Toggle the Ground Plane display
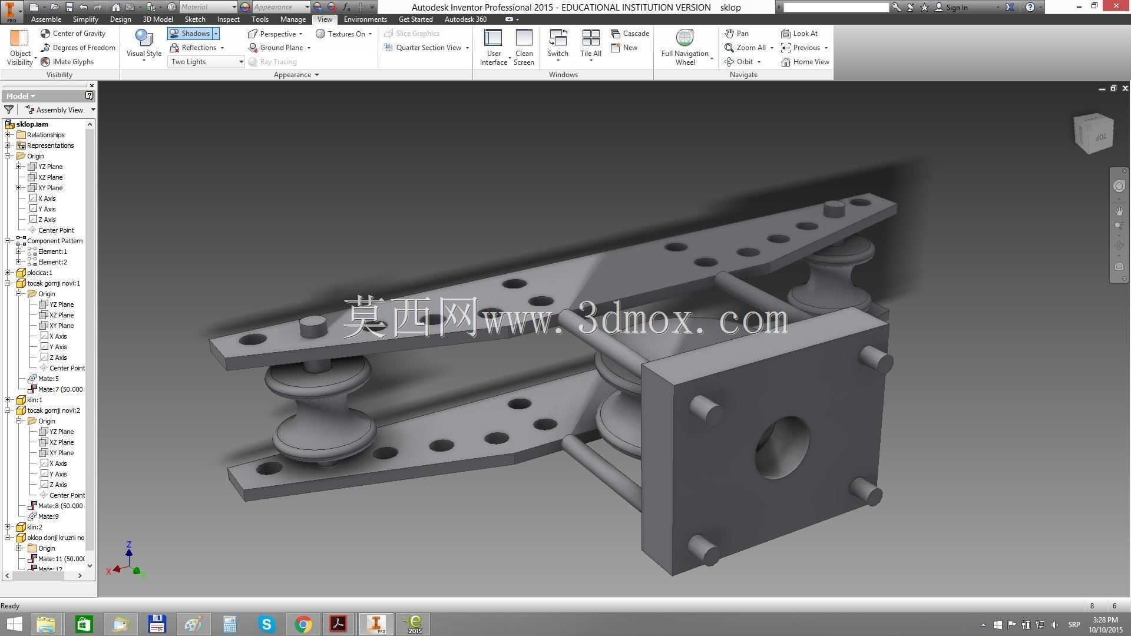This screenshot has height=636, width=1131. click(x=276, y=48)
